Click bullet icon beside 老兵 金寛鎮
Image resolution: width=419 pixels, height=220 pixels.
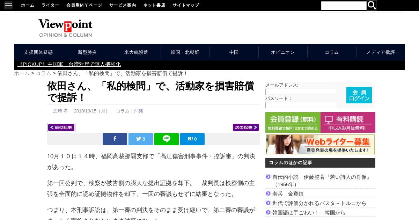click(x=268, y=193)
